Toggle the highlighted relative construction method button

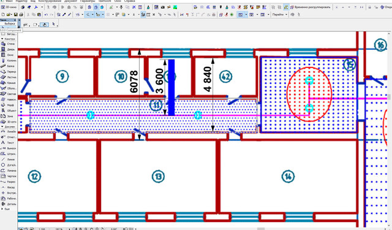point(98,15)
